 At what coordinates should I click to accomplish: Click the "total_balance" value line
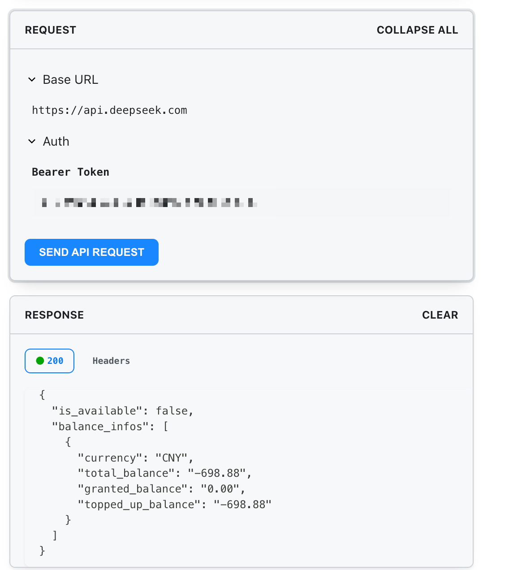pyautogui.click(x=165, y=473)
